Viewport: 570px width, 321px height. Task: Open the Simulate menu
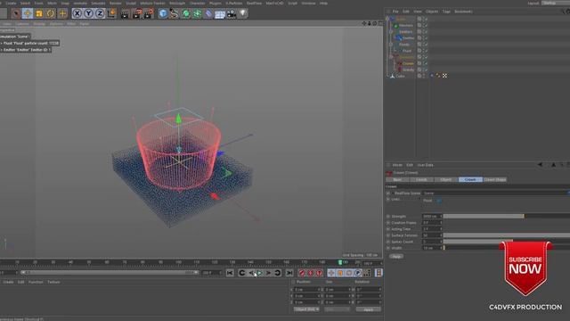[98, 3]
